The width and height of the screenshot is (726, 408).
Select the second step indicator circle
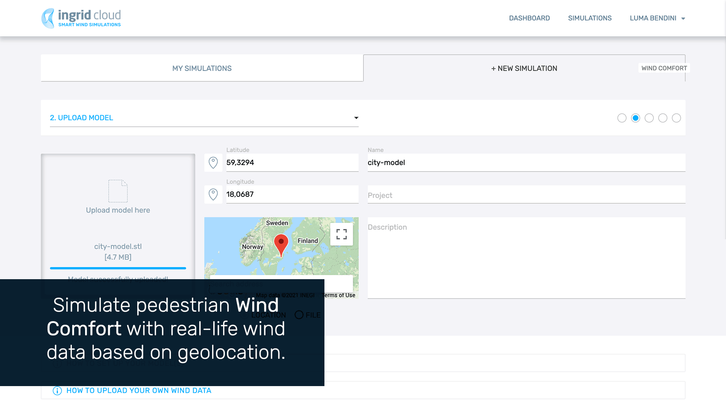[636, 118]
